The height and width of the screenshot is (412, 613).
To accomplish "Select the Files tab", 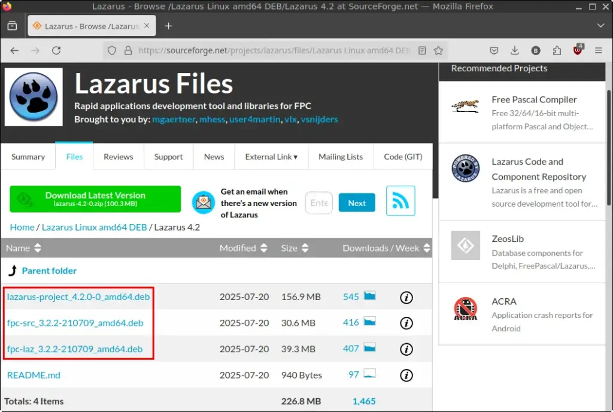I will [x=74, y=157].
